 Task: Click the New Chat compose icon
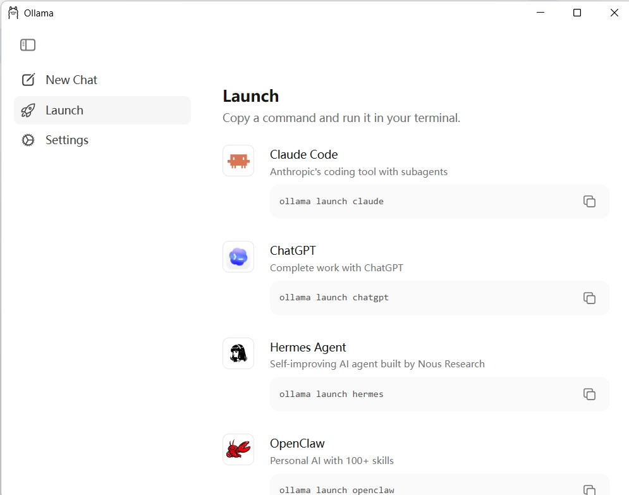28,80
